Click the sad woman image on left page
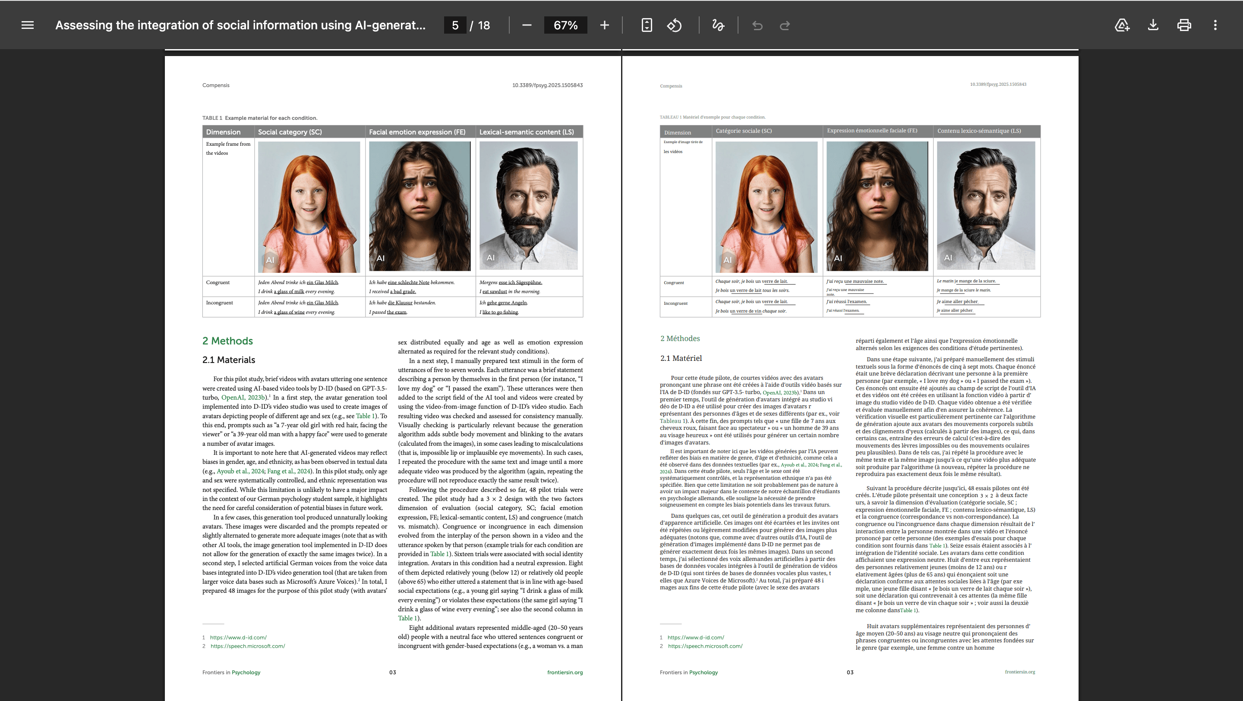The height and width of the screenshot is (701, 1243). [x=420, y=206]
